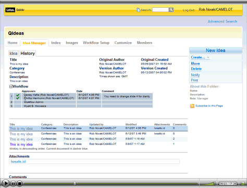
Task: Stop the video playback
Action: (x=20, y=183)
